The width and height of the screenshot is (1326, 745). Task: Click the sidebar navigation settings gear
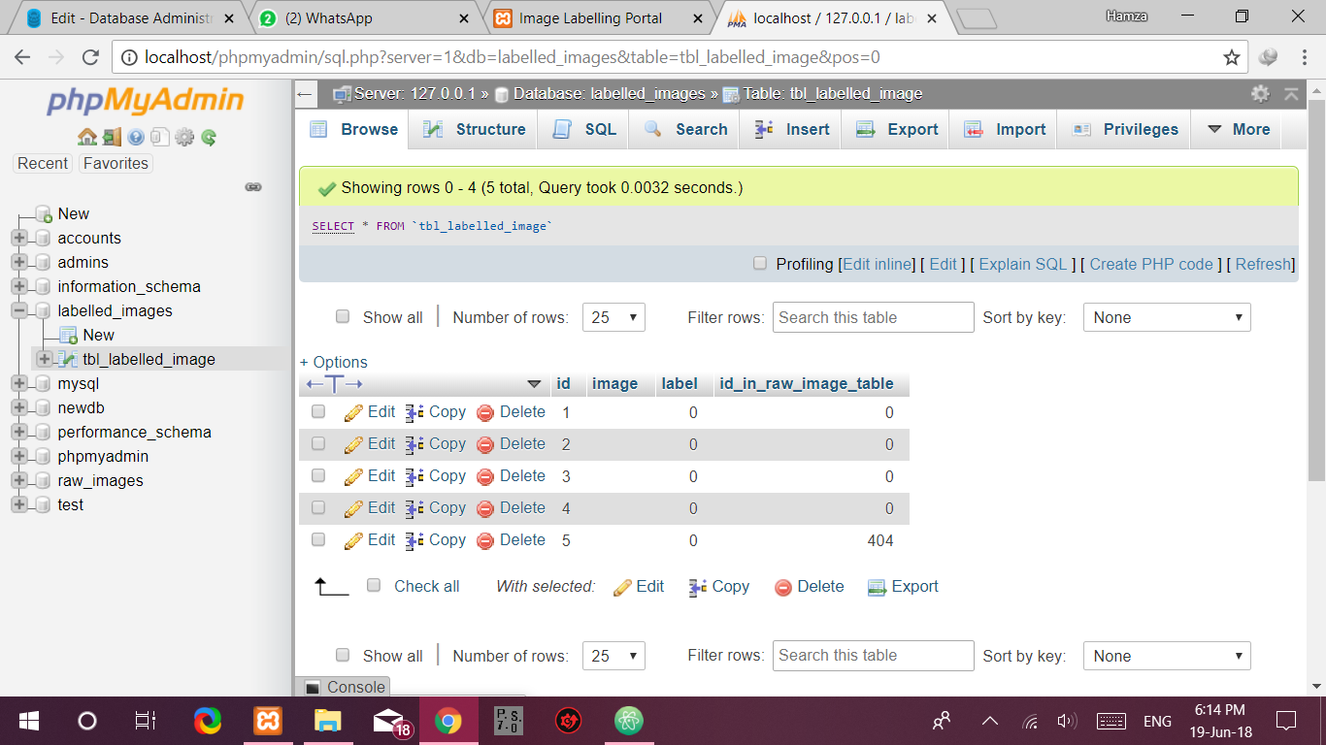point(184,137)
